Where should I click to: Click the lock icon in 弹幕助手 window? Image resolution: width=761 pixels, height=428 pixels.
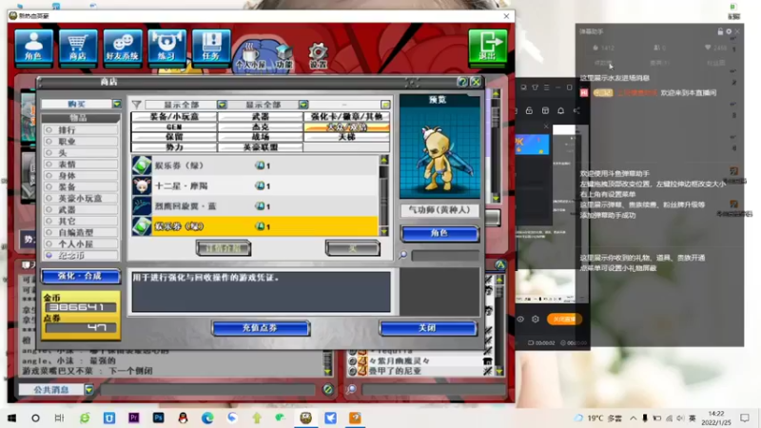click(x=720, y=31)
